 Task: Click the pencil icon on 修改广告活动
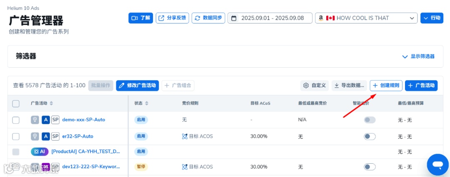coord(122,85)
